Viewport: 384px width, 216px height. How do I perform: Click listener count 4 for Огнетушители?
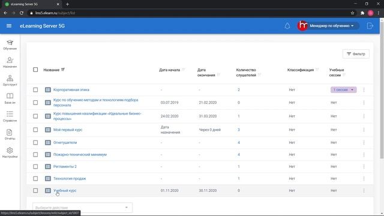click(x=239, y=143)
